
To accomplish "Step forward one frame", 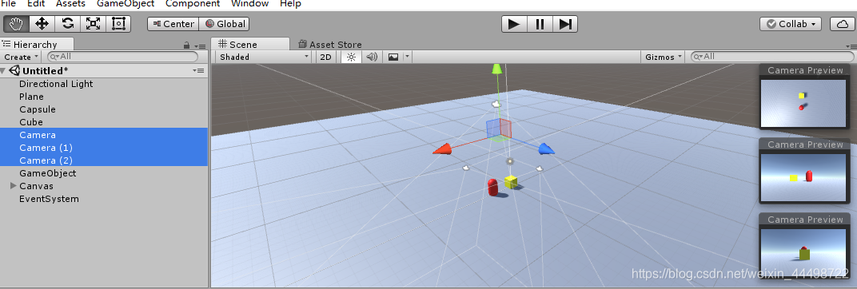I will point(565,24).
